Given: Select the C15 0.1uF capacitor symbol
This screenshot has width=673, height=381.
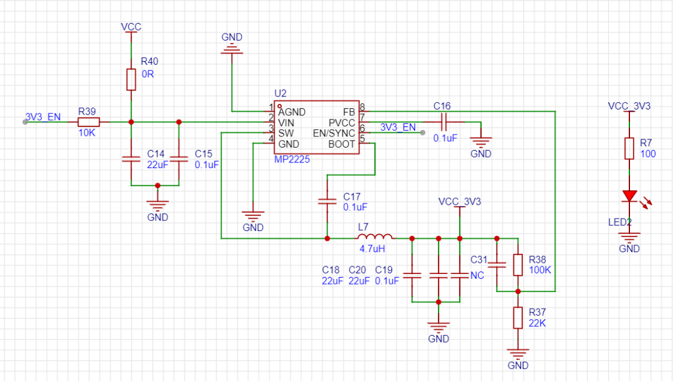Looking at the screenshot, I should (179, 159).
